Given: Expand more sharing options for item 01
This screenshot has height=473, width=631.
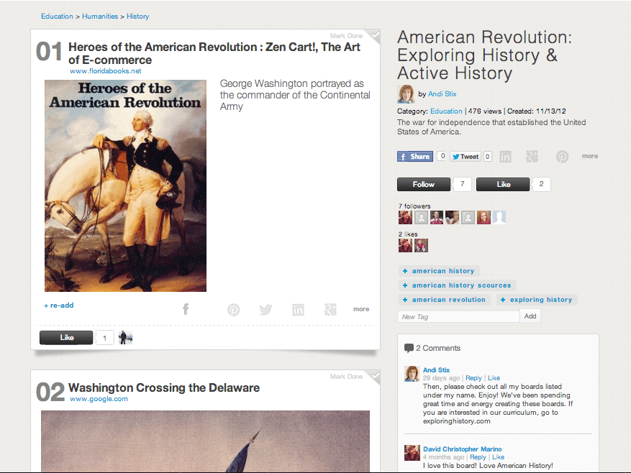Looking at the screenshot, I should tap(361, 309).
